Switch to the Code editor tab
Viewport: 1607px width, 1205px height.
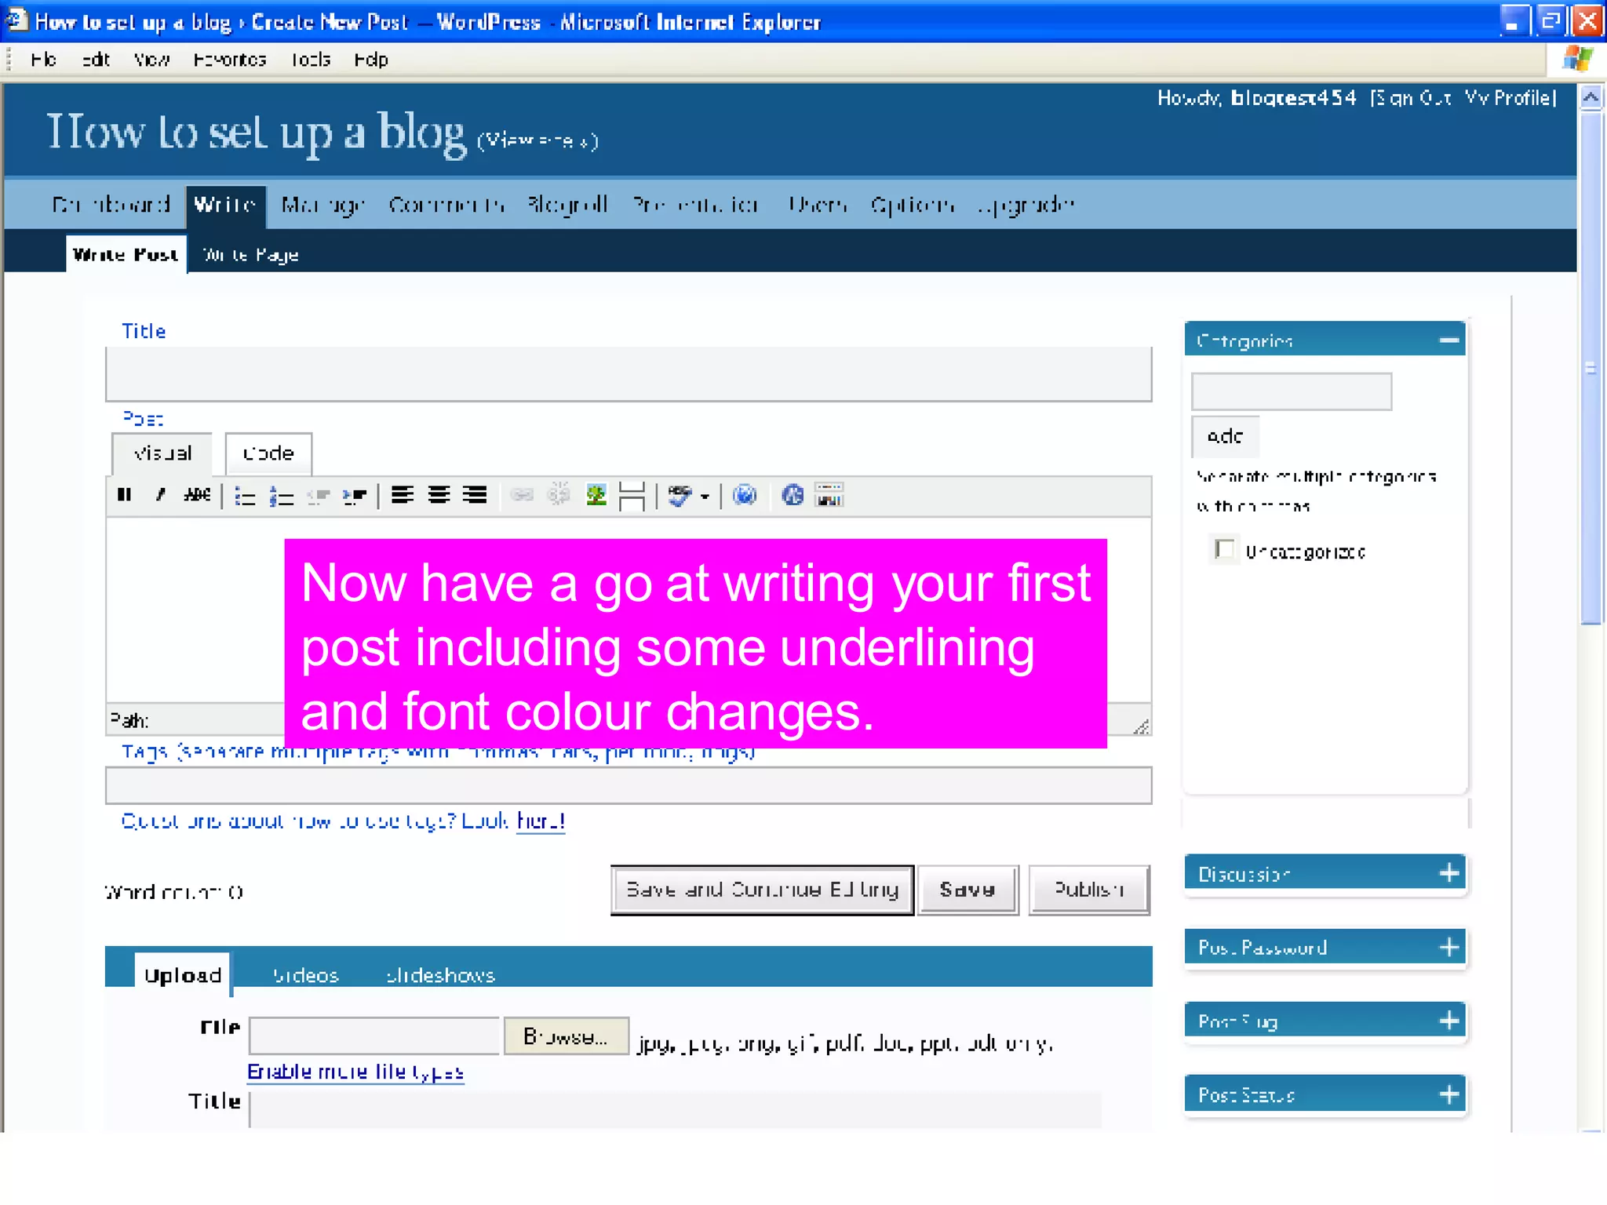click(268, 453)
